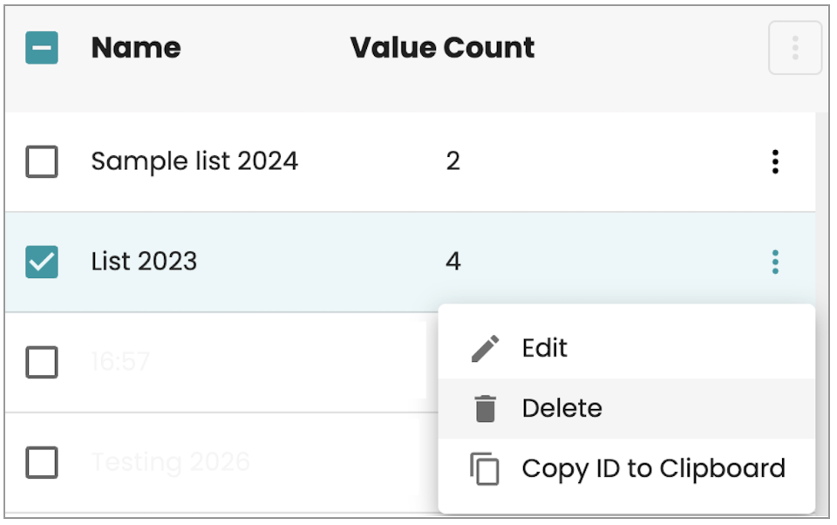
Task: Click the Sample list 2024 name text
Action: [194, 160]
